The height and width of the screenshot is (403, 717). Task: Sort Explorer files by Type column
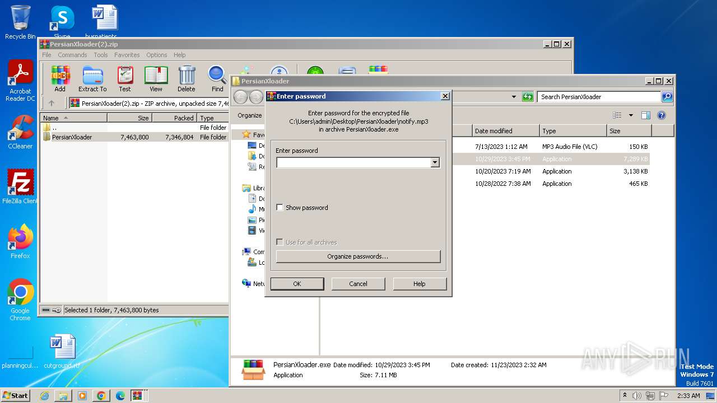pyautogui.click(x=573, y=131)
